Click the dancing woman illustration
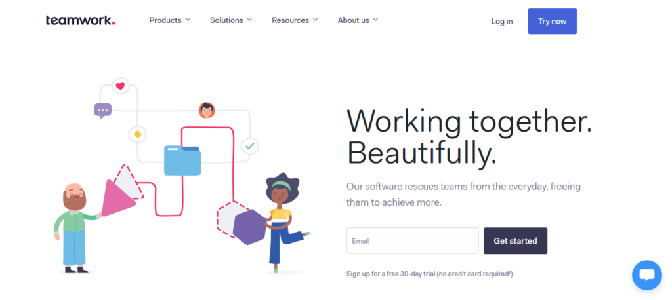The width and height of the screenshot is (672, 300). [283, 223]
